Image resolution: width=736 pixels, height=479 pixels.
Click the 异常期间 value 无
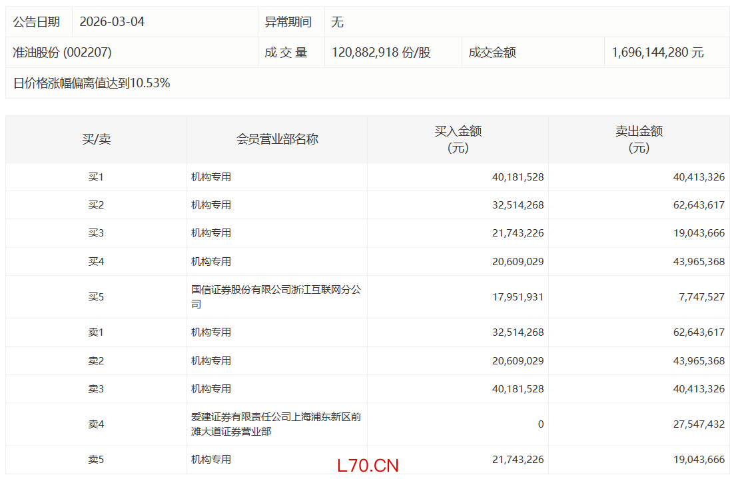point(338,22)
